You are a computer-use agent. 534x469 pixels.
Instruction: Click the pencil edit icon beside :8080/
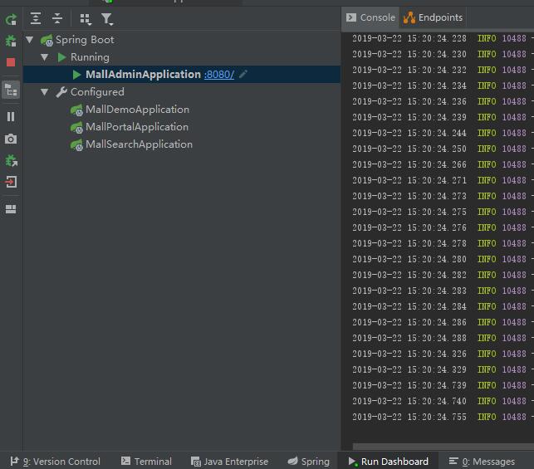click(243, 74)
